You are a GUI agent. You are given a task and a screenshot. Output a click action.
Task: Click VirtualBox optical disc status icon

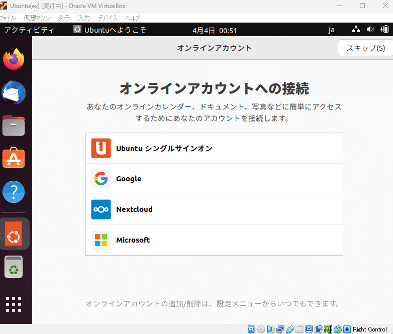(261, 329)
